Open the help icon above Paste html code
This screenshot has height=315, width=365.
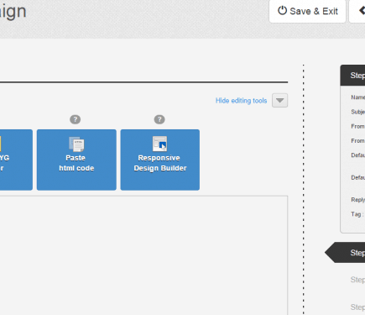(75, 119)
